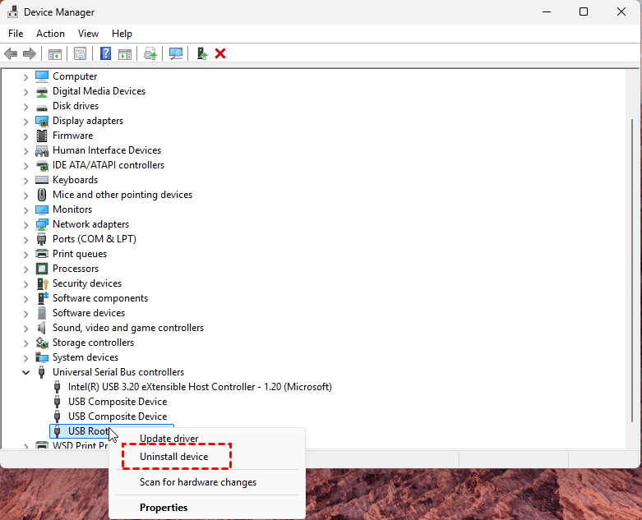Expand Sound, video and game controllers
The height and width of the screenshot is (520, 642).
pyautogui.click(x=26, y=328)
